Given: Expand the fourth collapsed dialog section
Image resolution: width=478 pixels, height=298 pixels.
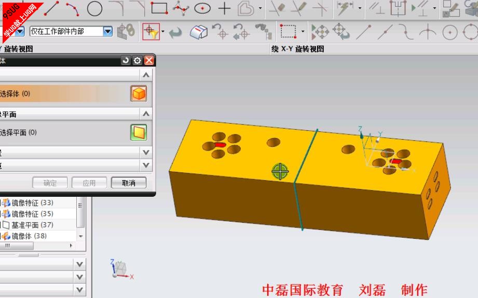Looking at the screenshot, I should pos(146,165).
